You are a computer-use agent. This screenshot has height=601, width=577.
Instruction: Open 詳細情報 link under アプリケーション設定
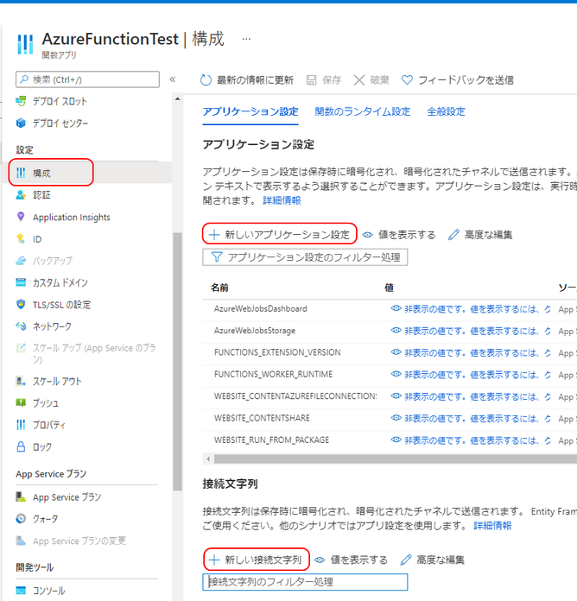[x=282, y=200]
